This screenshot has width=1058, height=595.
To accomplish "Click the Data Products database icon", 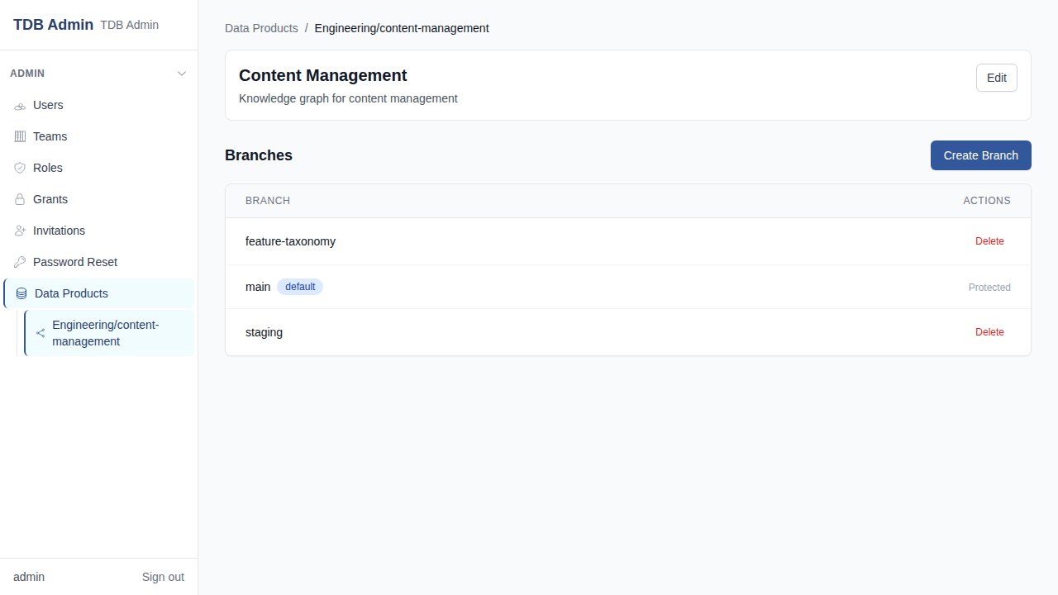I will tap(21, 294).
